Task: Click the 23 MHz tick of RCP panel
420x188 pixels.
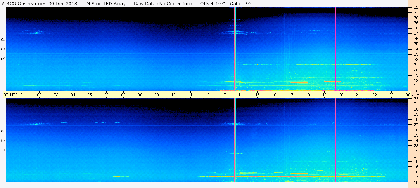Action: click(416, 54)
